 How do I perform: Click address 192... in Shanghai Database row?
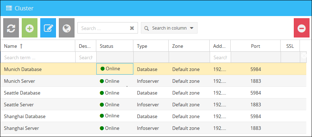[x=220, y=116]
